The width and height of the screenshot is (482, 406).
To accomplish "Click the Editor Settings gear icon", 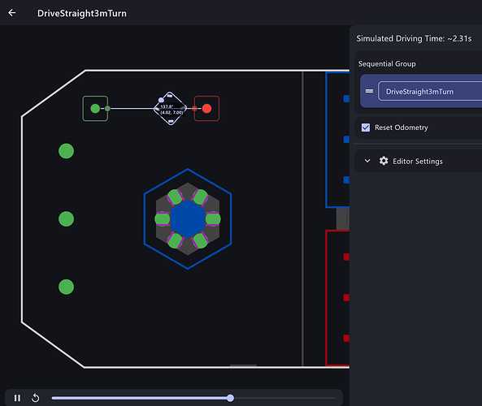I will (x=384, y=161).
